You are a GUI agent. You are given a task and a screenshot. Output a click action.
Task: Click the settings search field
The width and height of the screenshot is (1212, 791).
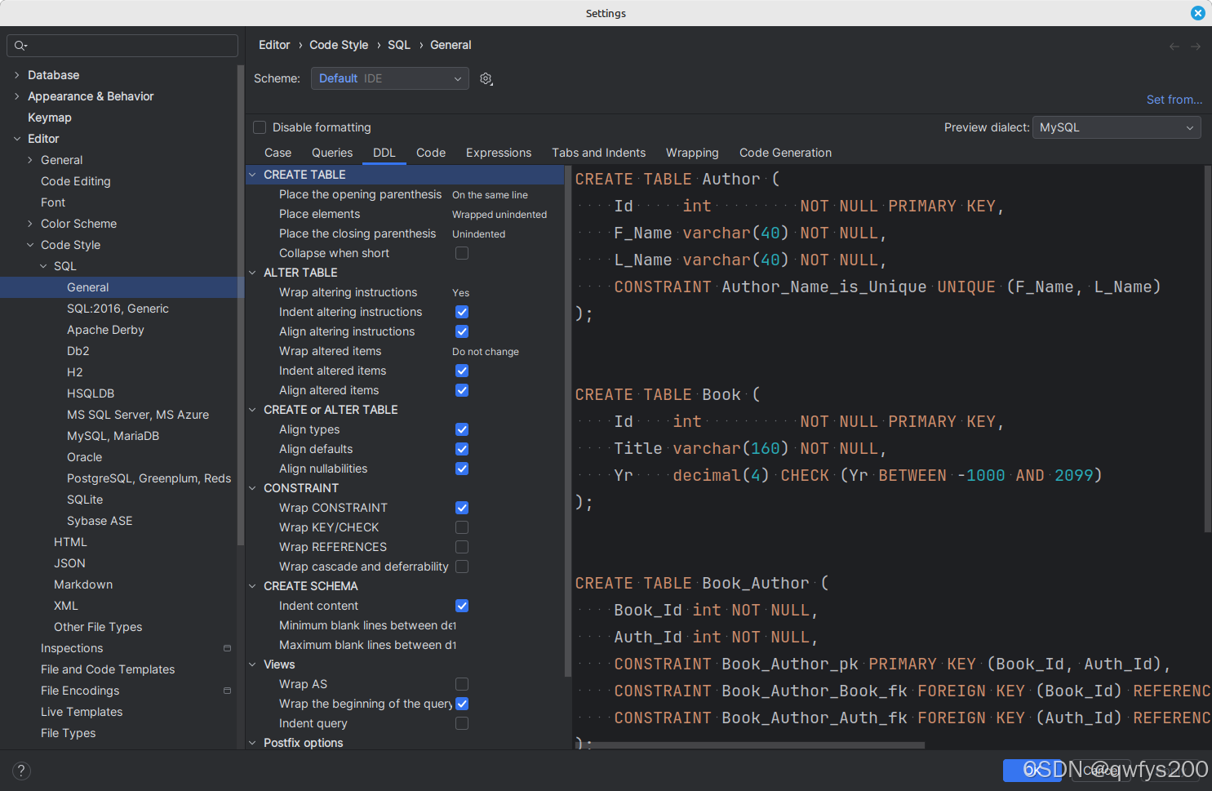122,46
